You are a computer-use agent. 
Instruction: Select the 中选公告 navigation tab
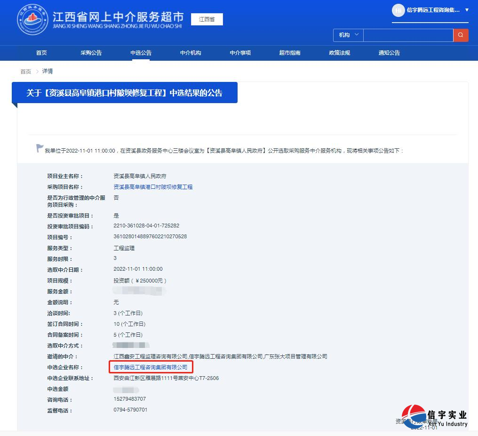point(140,53)
